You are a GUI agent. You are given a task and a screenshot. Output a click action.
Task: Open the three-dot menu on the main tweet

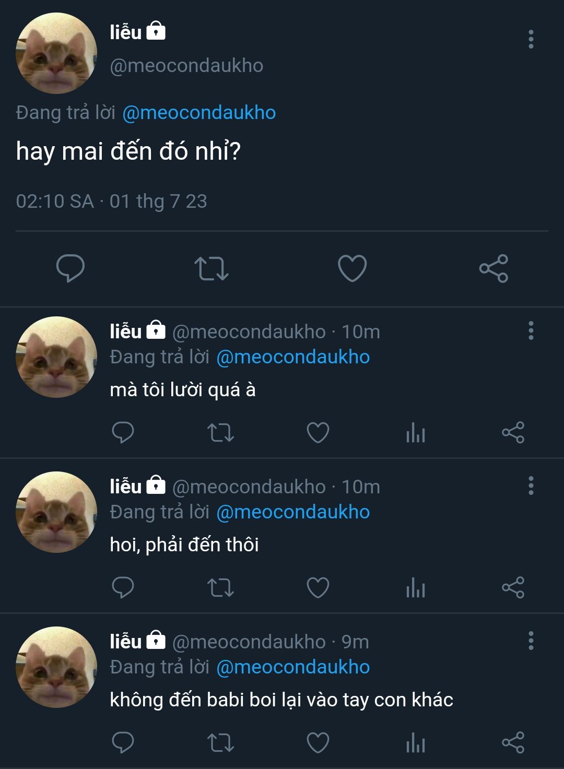tap(531, 39)
